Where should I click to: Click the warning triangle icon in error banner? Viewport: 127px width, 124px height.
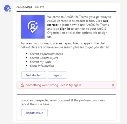point(22,85)
